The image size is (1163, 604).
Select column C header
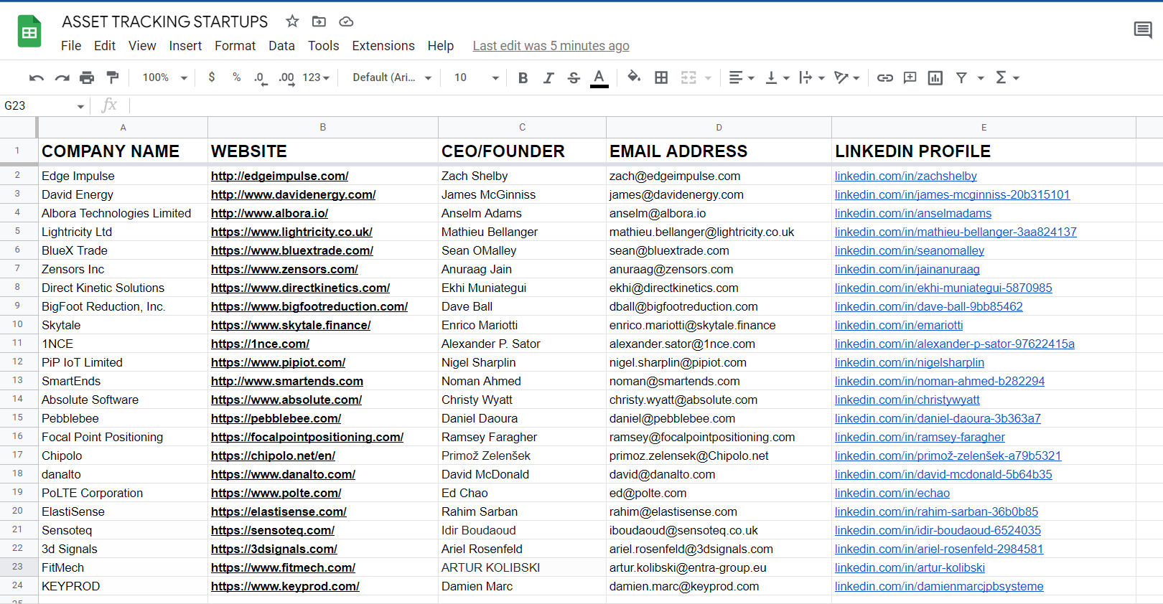[522, 127]
